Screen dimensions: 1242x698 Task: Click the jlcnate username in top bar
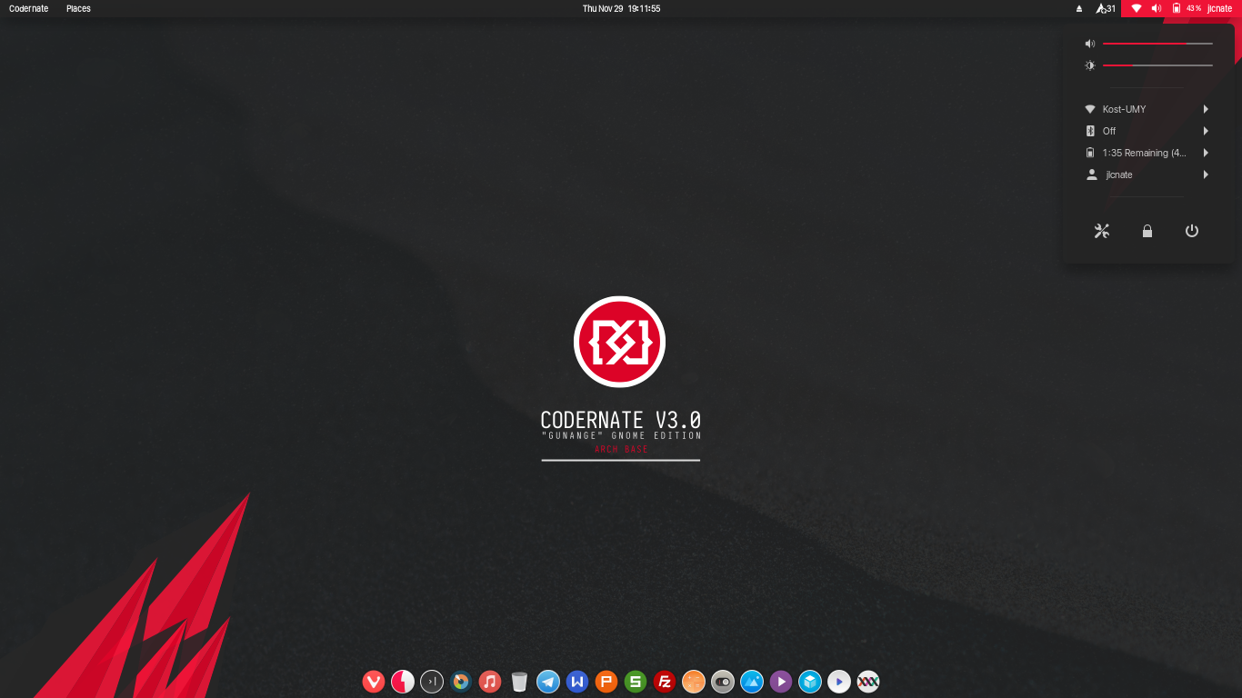[x=1219, y=8]
